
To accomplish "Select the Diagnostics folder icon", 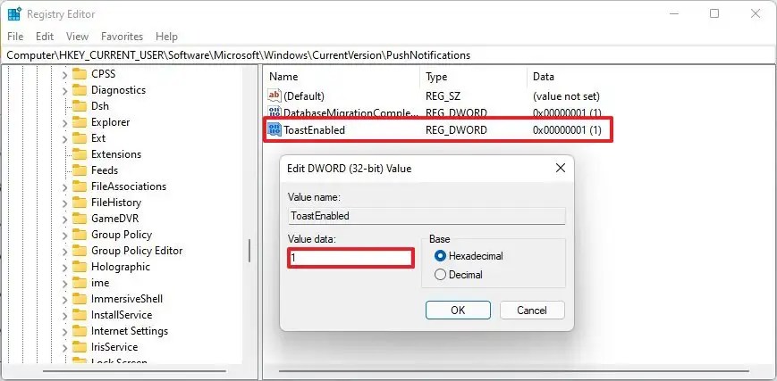I will 80,90.
